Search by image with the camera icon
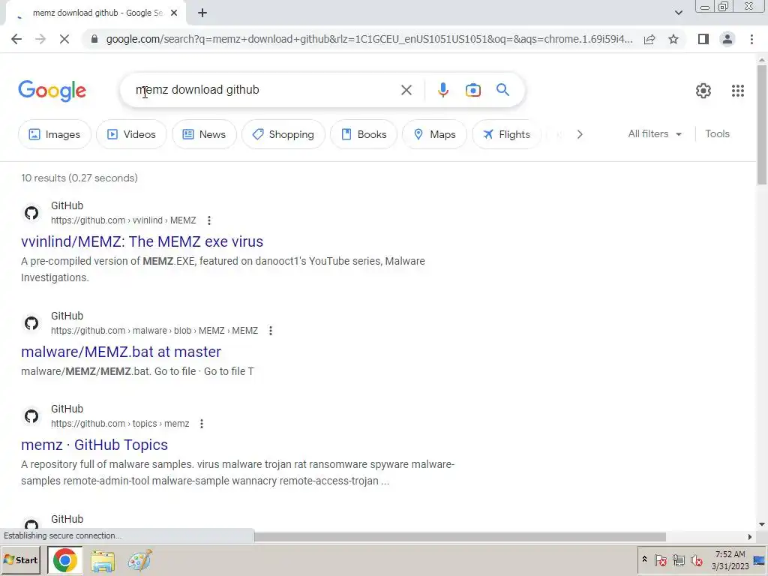Image resolution: width=768 pixels, height=576 pixels. pyautogui.click(x=472, y=90)
